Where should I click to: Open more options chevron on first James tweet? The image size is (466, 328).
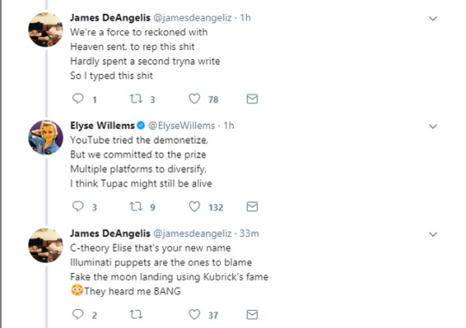433,19
